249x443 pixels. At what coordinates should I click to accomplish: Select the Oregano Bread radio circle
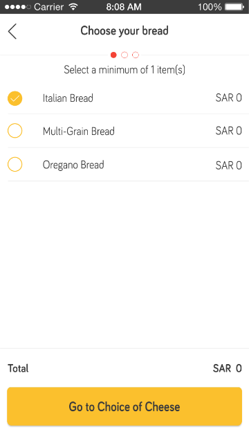(x=15, y=165)
